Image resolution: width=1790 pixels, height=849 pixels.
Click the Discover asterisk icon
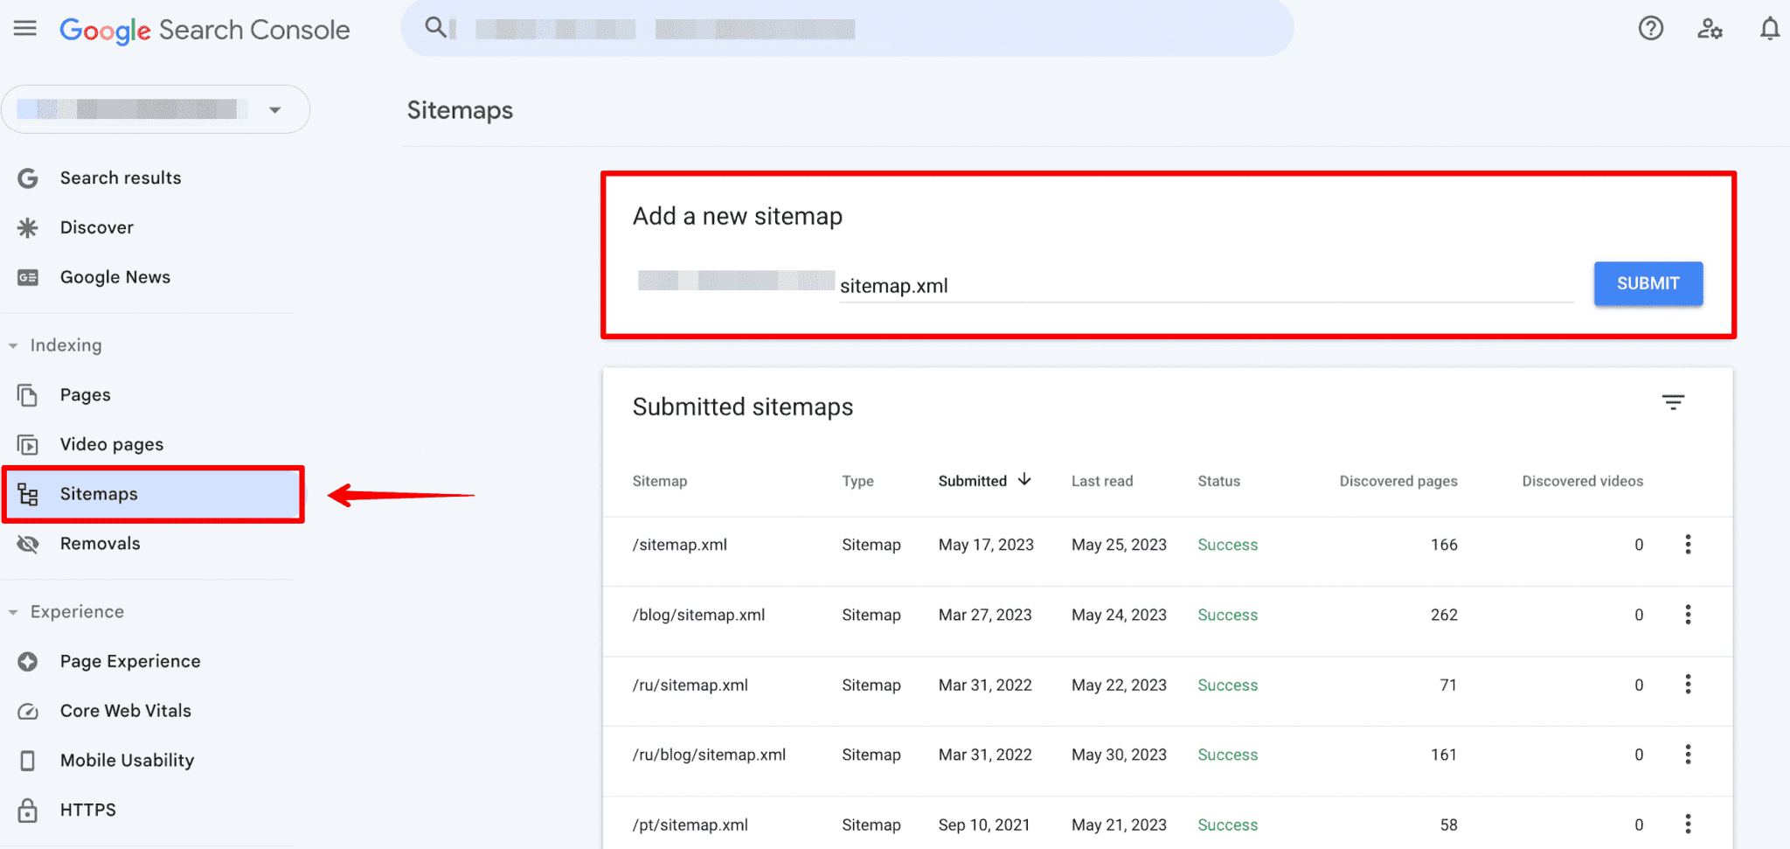click(28, 228)
